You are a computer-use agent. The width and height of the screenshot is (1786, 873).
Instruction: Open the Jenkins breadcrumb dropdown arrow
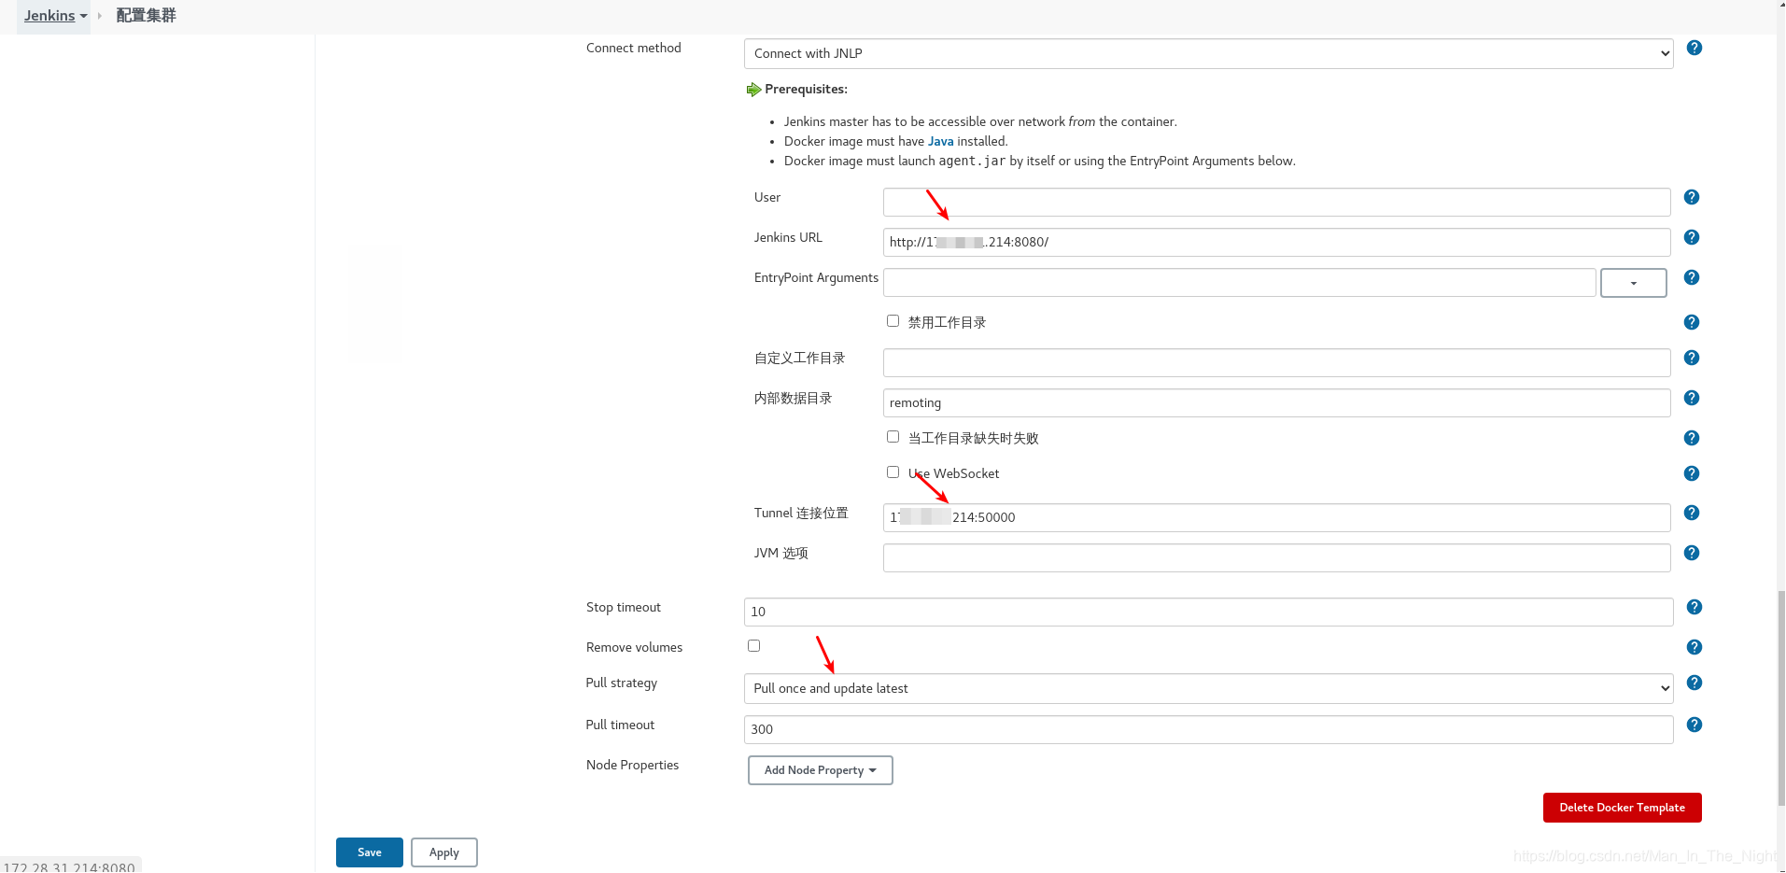click(83, 16)
